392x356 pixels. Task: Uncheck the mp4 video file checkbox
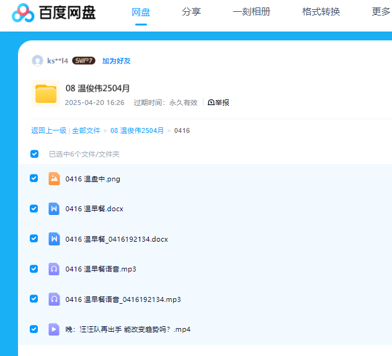coord(34,329)
